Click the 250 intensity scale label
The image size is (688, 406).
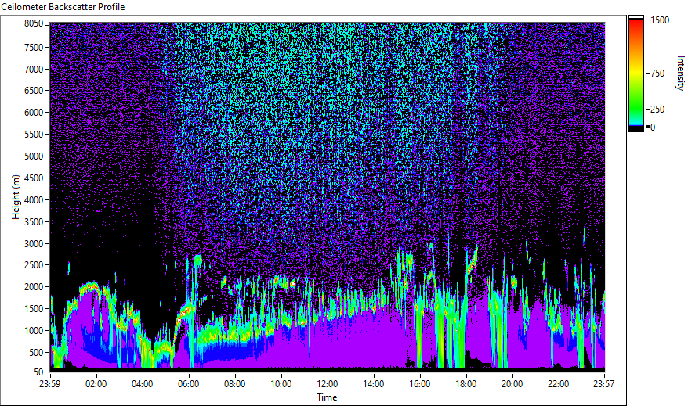[657, 110]
